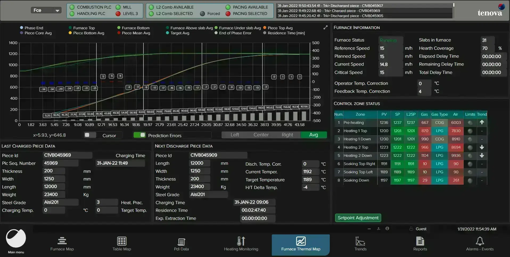Click the dash icon in the status bar
This screenshot has height=257, width=510.
click(369, 229)
